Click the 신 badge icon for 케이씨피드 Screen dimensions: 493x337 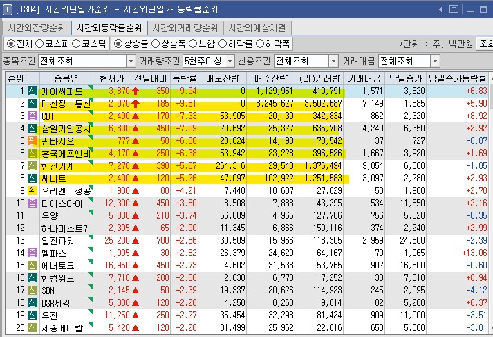coord(32,91)
